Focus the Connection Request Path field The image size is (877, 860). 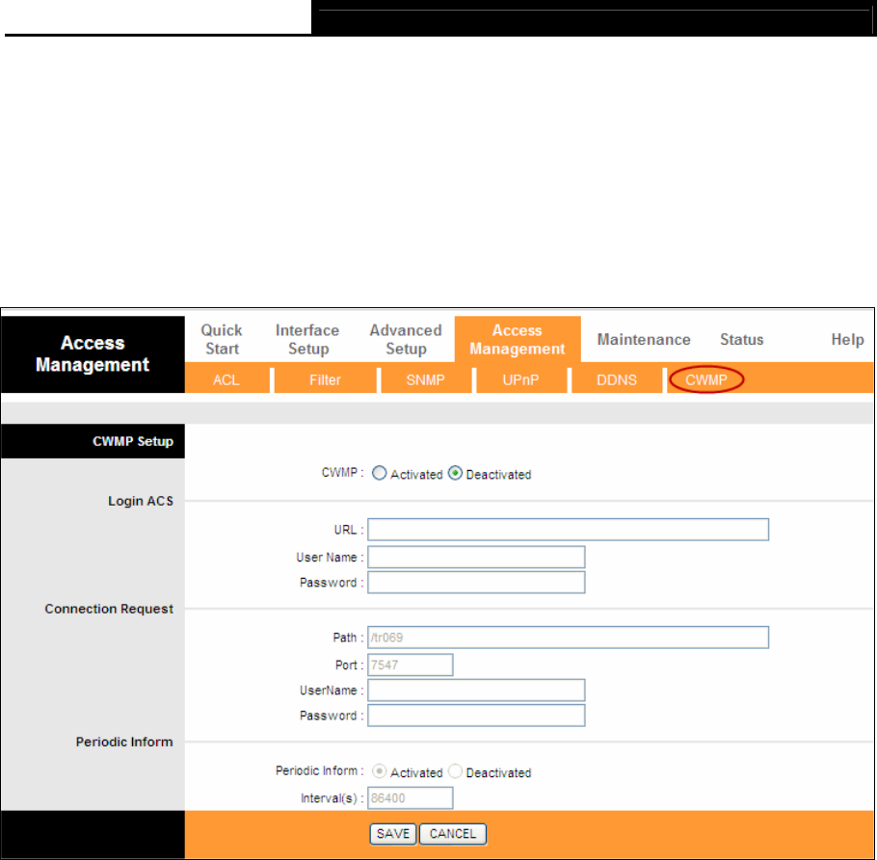point(569,638)
